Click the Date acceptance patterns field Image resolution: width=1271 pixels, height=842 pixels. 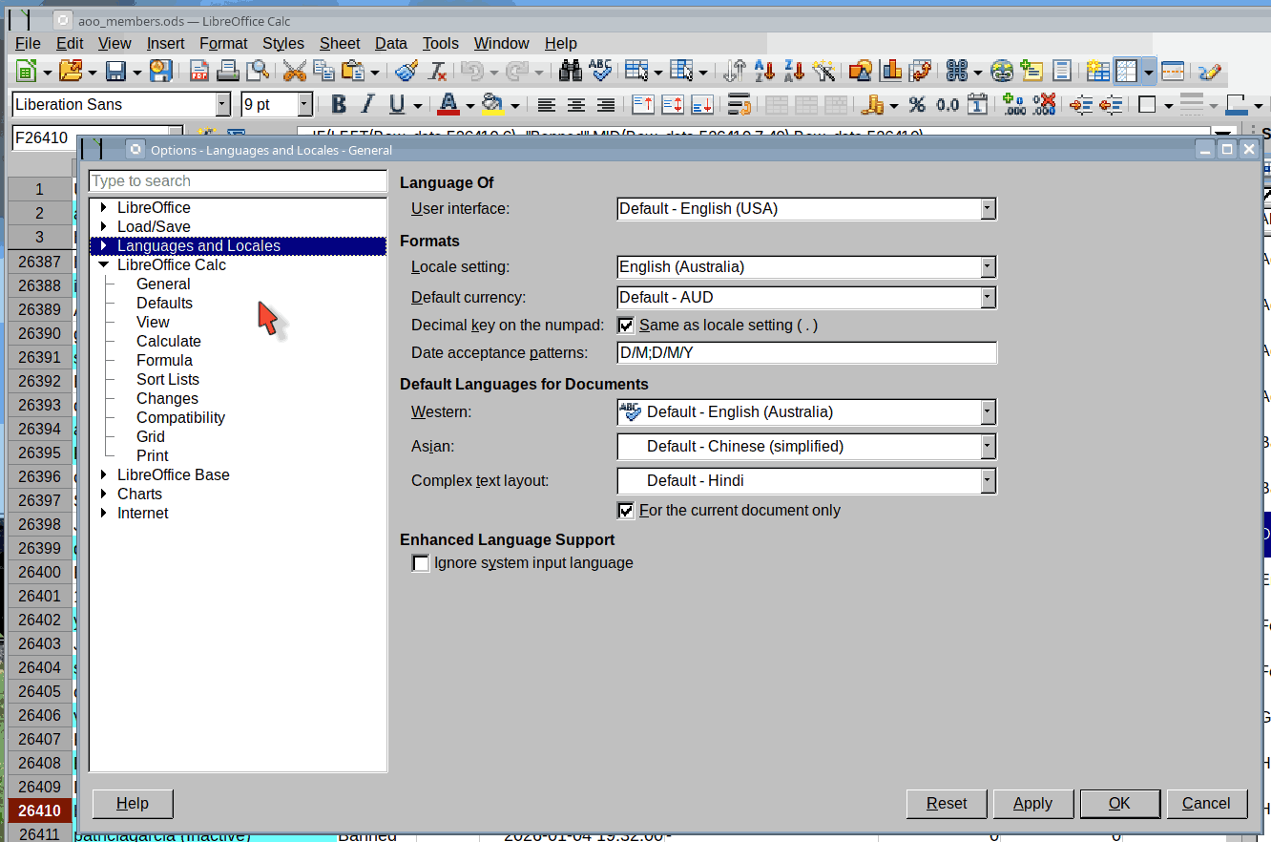806,353
